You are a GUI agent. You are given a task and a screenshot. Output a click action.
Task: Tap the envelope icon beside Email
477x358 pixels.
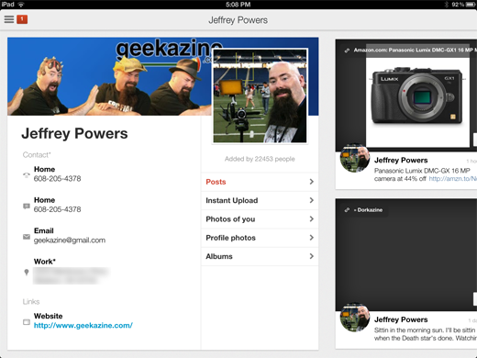pos(27,237)
